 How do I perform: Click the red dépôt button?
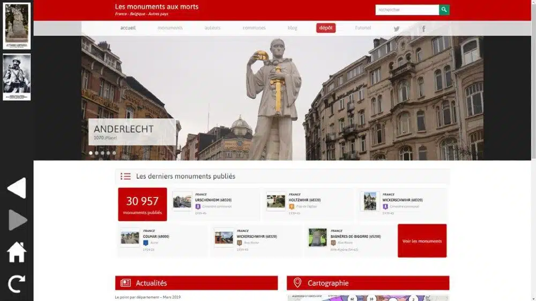326,28
